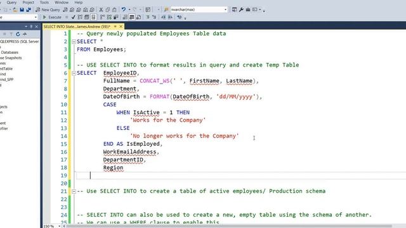Open the Undo history dropdown arrow

click(x=129, y=9)
